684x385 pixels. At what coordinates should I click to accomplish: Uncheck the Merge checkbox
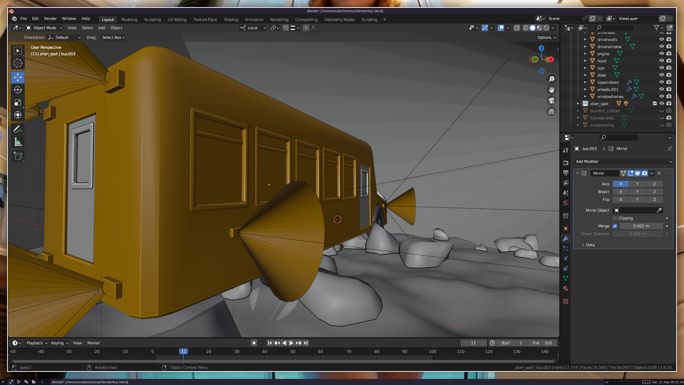tap(615, 226)
